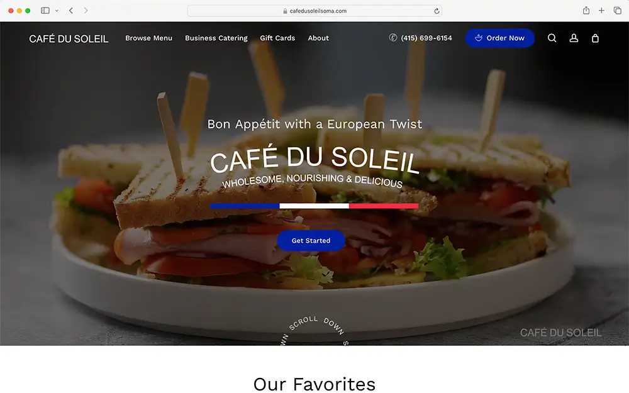Expand the sidebar options dropdown chevron
The height and width of the screenshot is (393, 629).
coord(57,11)
